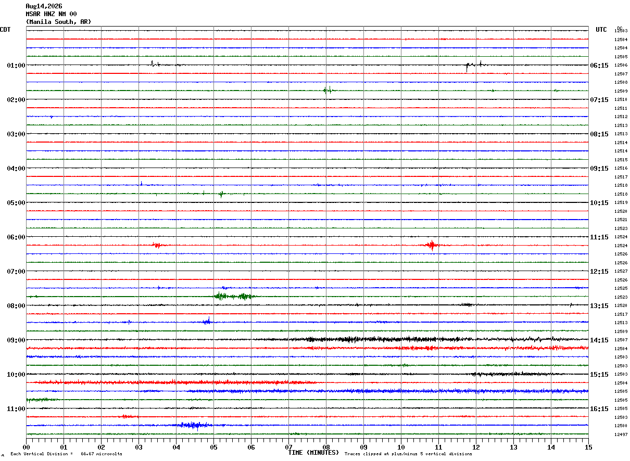The image size is (630, 461).
Task: Select the 14:15 UTC time label
Action: [599, 340]
